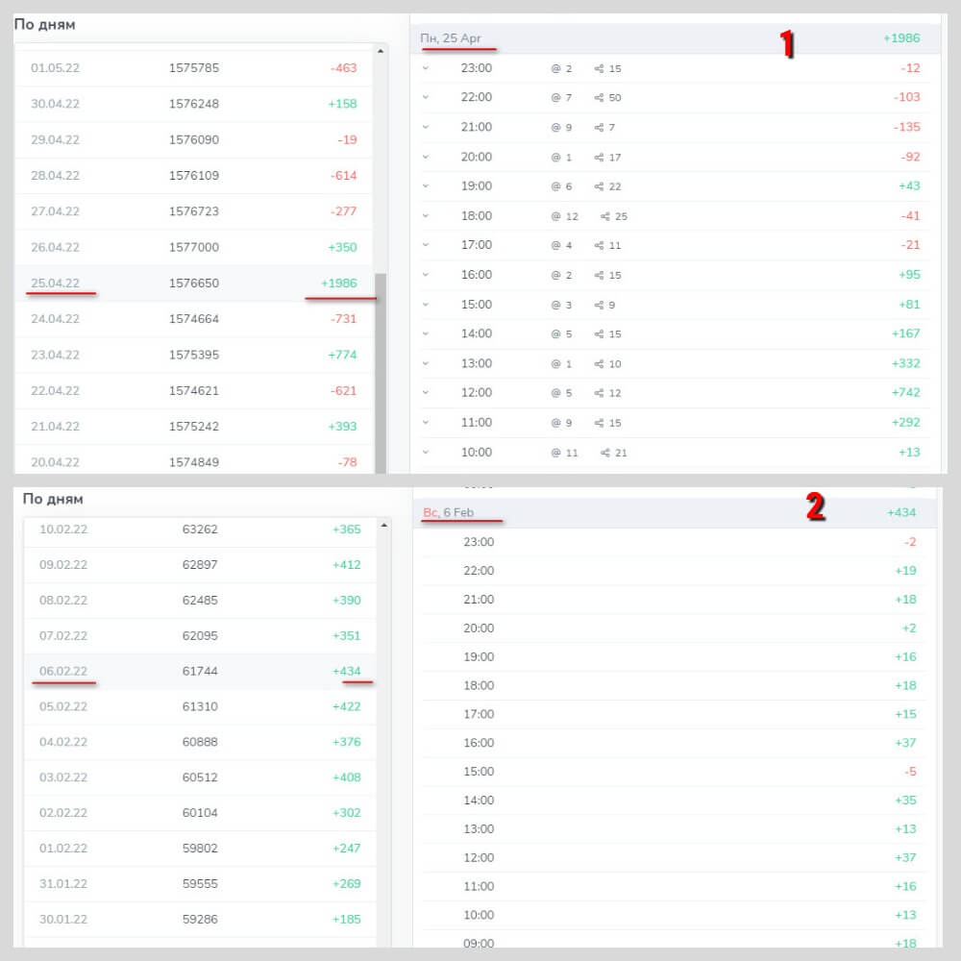
Task: Click the Вс, 6 Feb day header
Action: pos(449,513)
